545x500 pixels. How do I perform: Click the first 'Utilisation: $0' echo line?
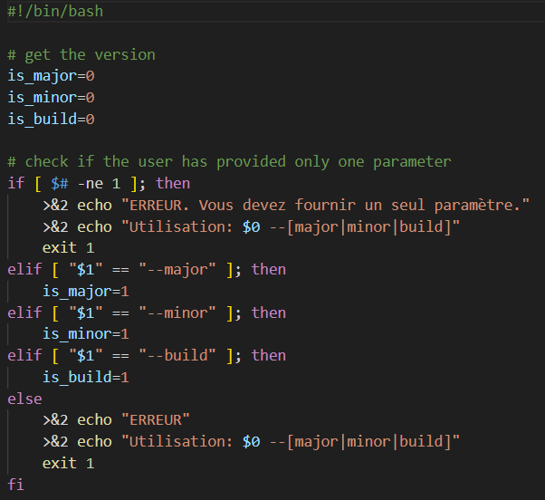pos(251,226)
